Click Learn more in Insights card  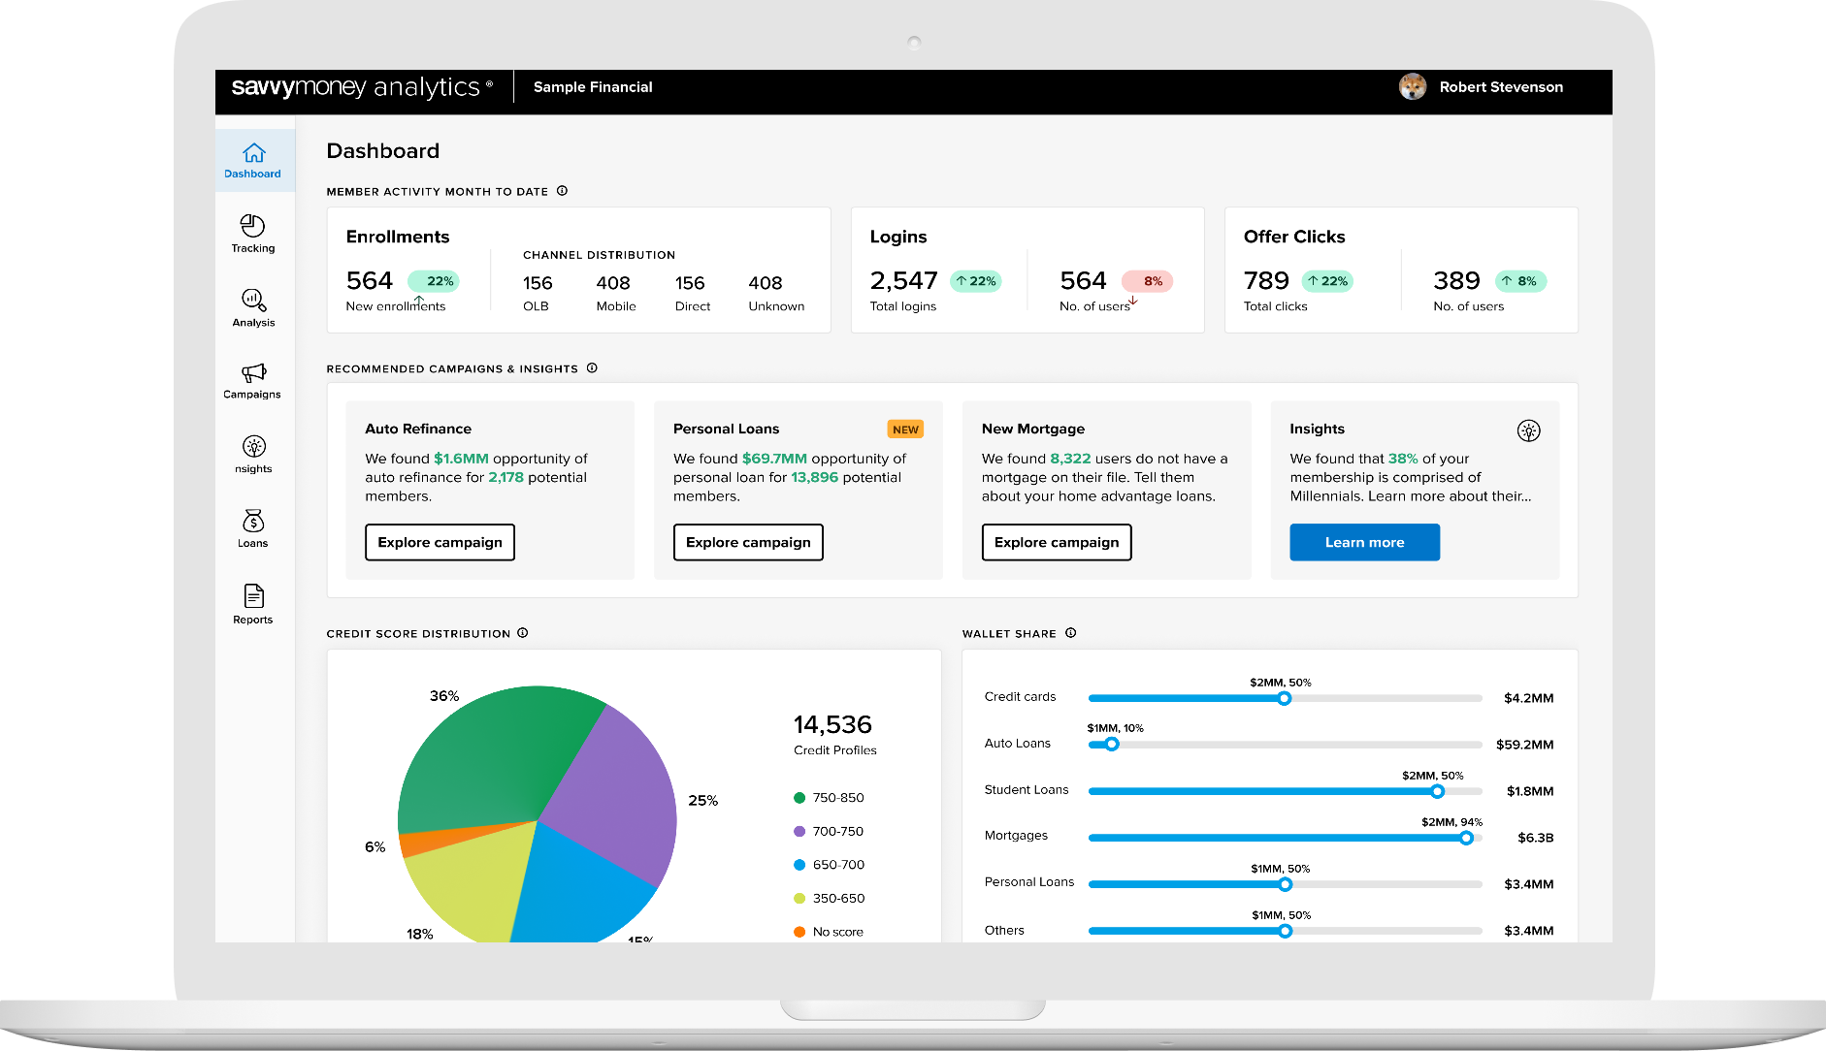(x=1364, y=542)
